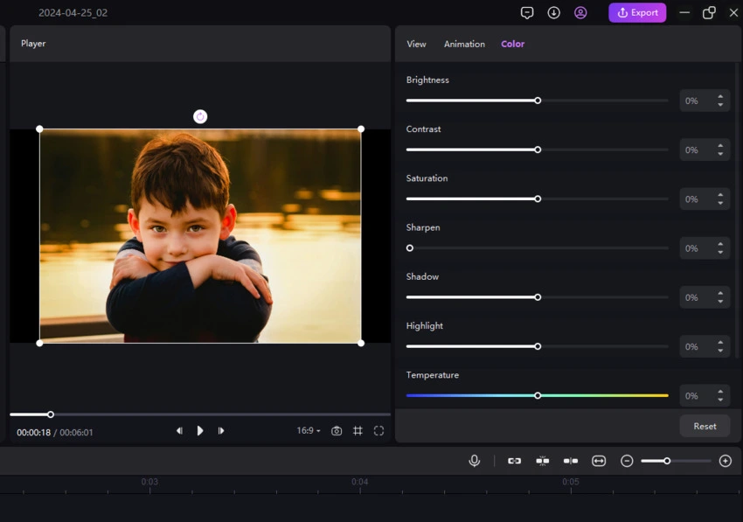Switch to the Animation tab
Viewport: 743px width, 522px height.
coord(464,44)
